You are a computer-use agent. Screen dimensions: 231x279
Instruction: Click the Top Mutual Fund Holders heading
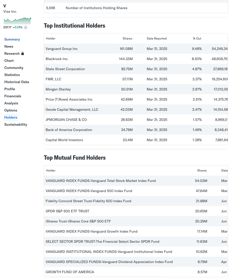(x=75, y=158)
